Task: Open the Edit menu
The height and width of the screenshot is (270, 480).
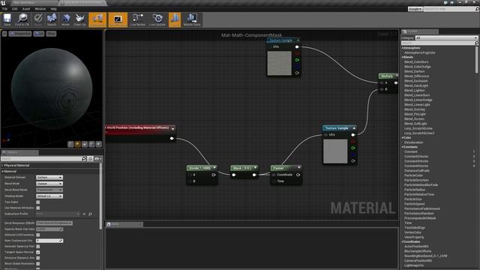Action: click(x=15, y=9)
